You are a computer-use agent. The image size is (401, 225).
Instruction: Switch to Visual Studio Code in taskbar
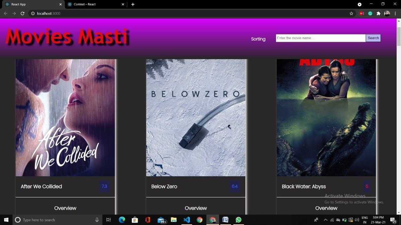(186, 220)
